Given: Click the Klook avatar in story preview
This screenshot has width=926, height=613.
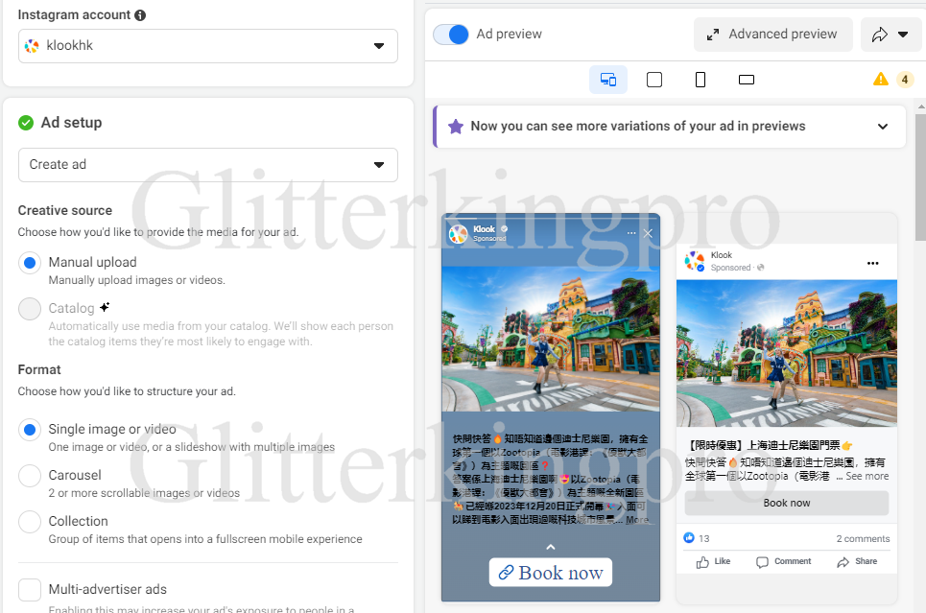Looking at the screenshot, I should pyautogui.click(x=459, y=234).
